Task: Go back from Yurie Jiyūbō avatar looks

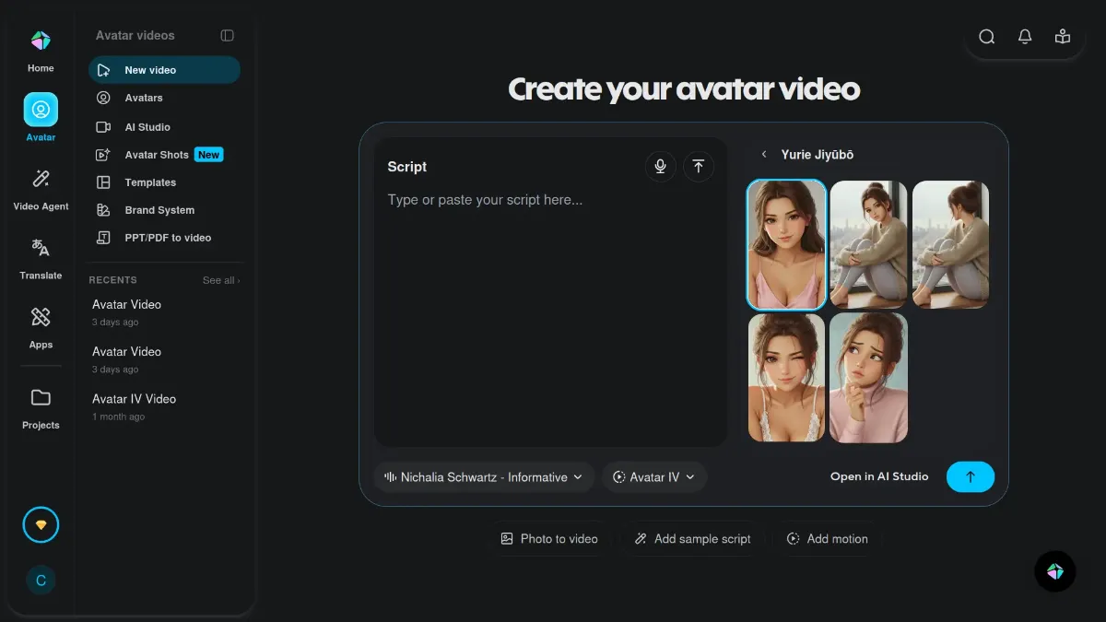Action: coord(764,155)
